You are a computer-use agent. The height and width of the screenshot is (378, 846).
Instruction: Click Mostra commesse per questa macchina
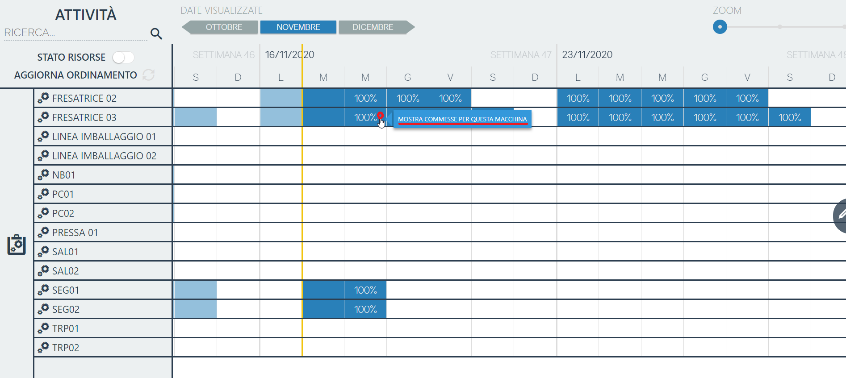(x=462, y=119)
